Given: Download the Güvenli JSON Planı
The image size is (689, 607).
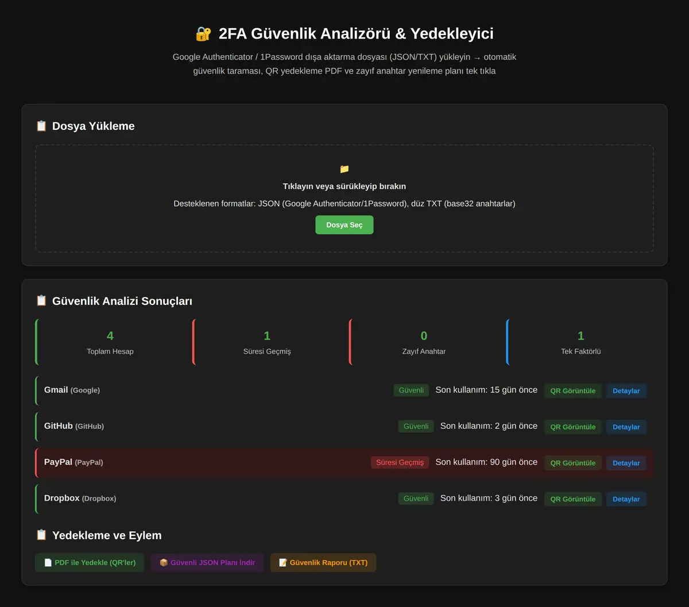Looking at the screenshot, I should (207, 563).
